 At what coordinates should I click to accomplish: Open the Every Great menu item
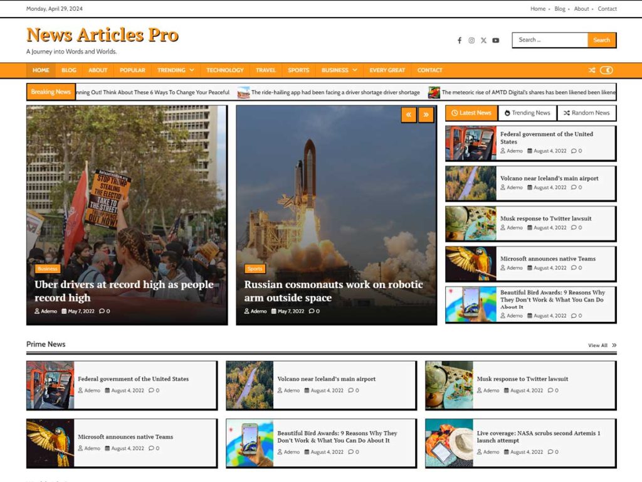click(x=387, y=70)
